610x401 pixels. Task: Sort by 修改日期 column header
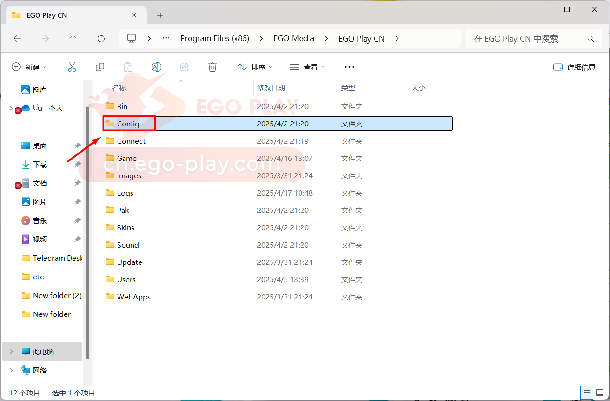pos(271,87)
